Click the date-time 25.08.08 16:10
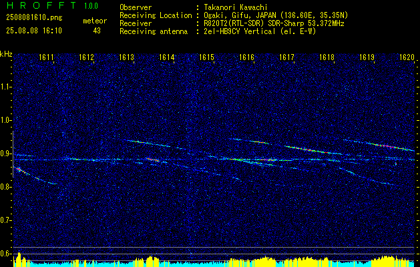Viewport: 420px width, 267px height. [34, 31]
